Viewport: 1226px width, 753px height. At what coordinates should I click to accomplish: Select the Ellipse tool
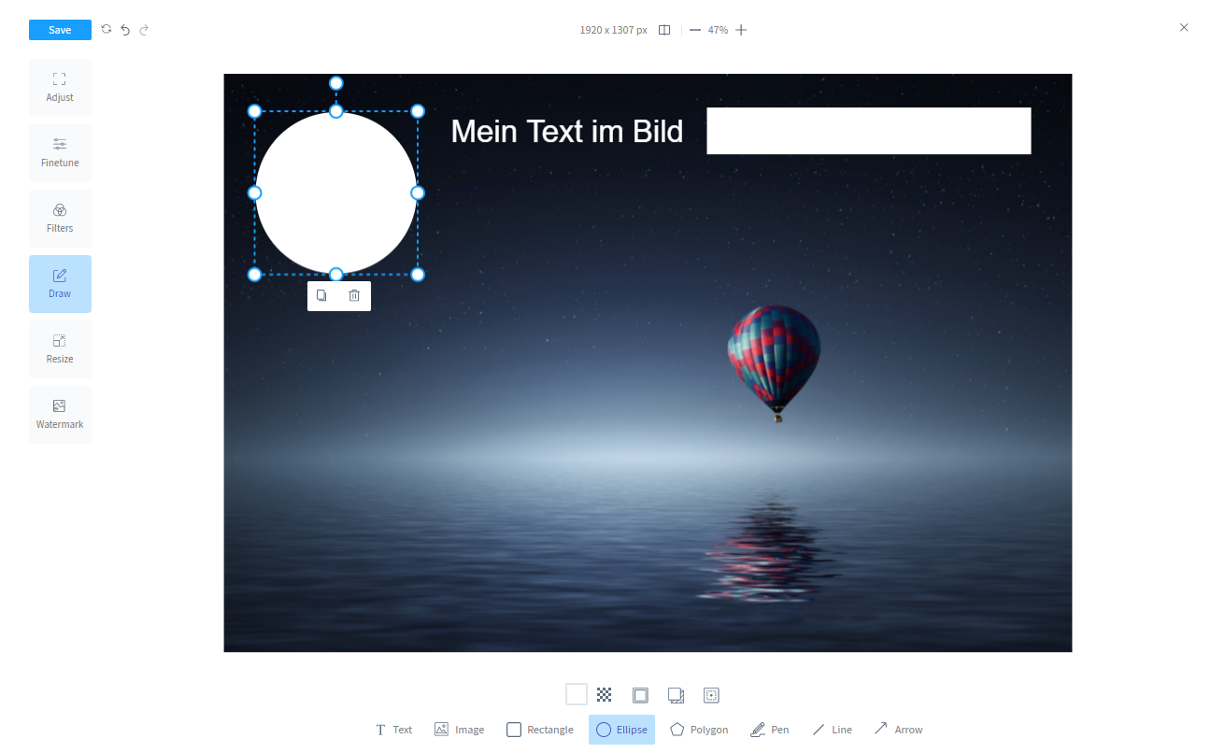click(621, 730)
